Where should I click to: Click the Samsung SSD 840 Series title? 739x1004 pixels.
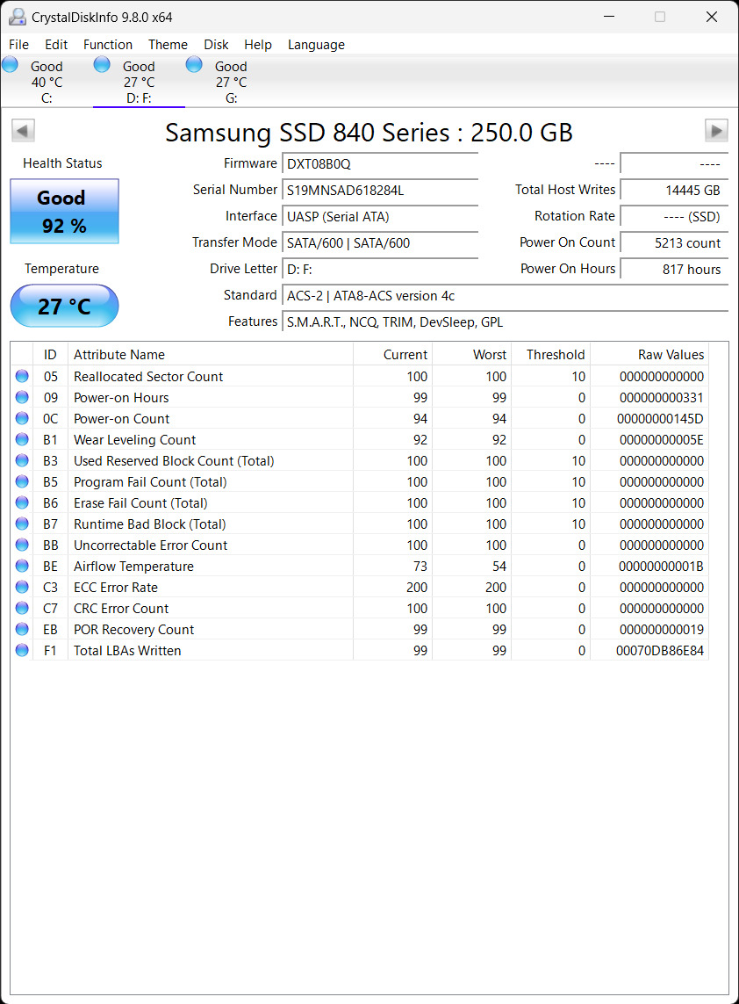369,132
